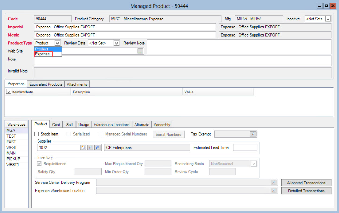Click the Review Cycle field
The image size is (339, 213).
(222, 172)
